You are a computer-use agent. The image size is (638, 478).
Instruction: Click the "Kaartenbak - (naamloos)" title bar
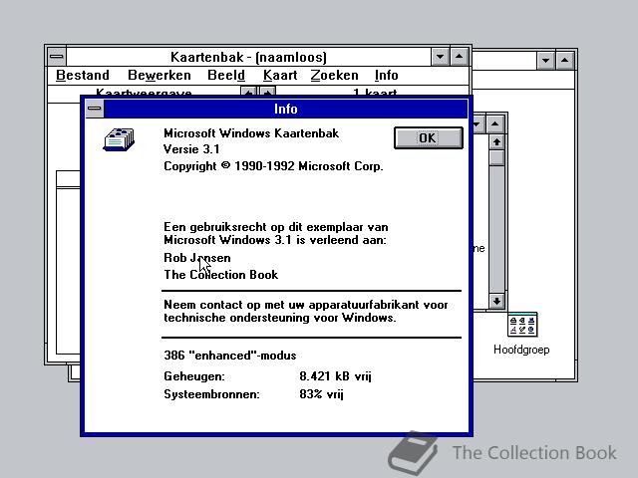(248, 57)
